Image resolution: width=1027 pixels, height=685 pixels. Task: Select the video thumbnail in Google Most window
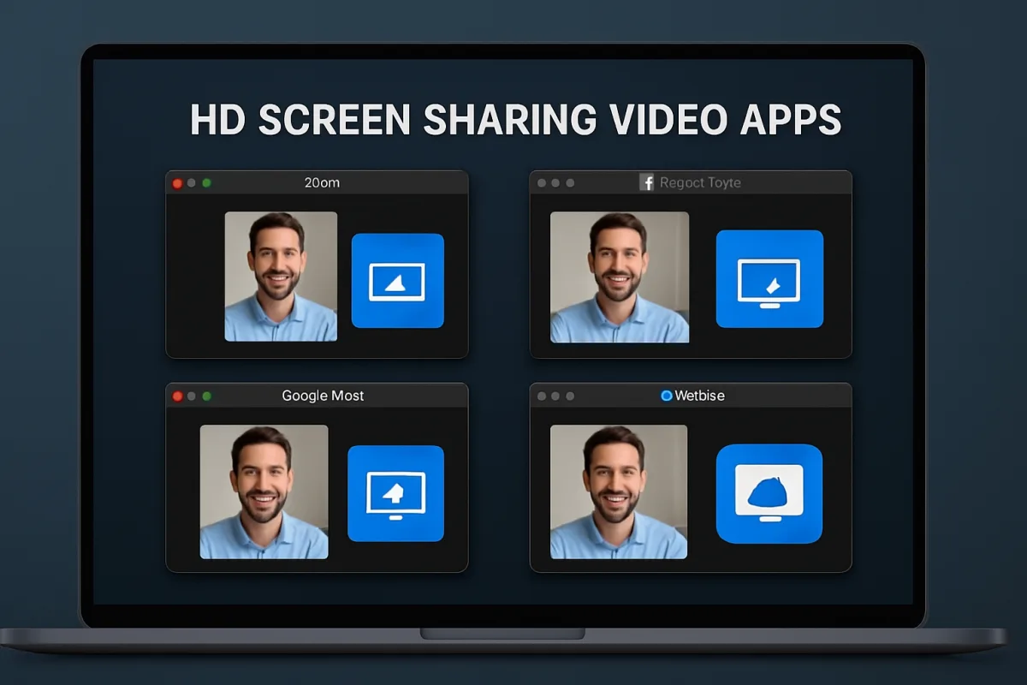coord(264,492)
